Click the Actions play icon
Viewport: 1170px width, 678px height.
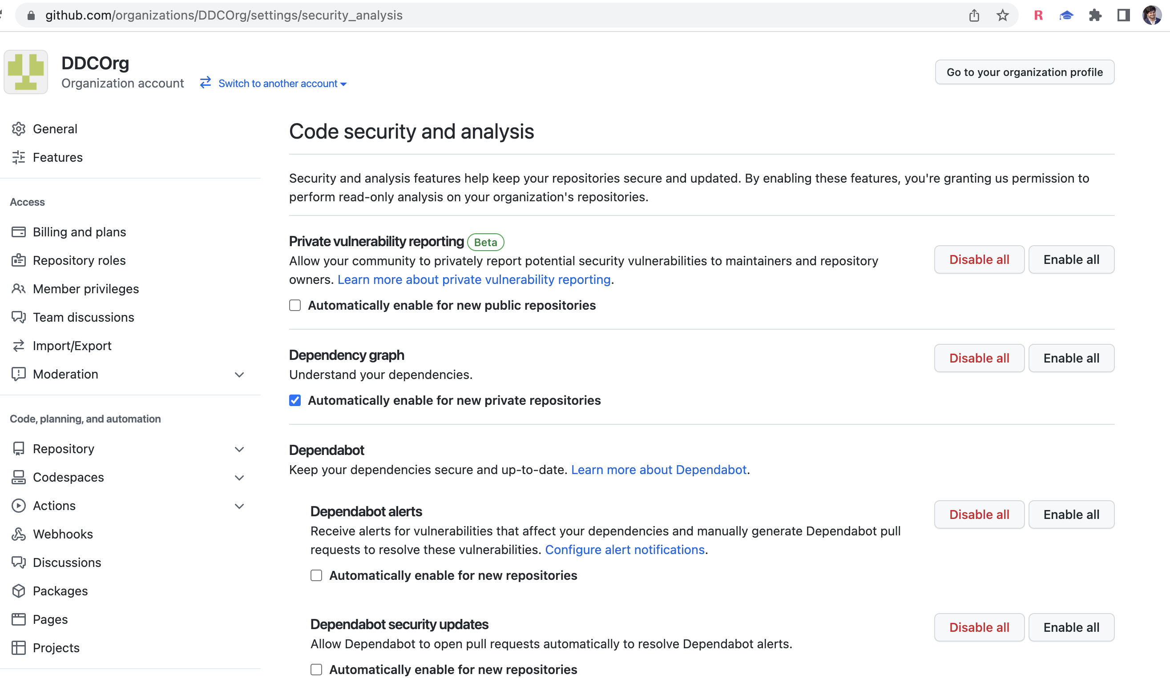click(x=19, y=506)
